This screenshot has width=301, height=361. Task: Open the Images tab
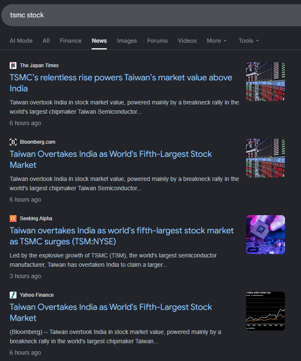(127, 41)
